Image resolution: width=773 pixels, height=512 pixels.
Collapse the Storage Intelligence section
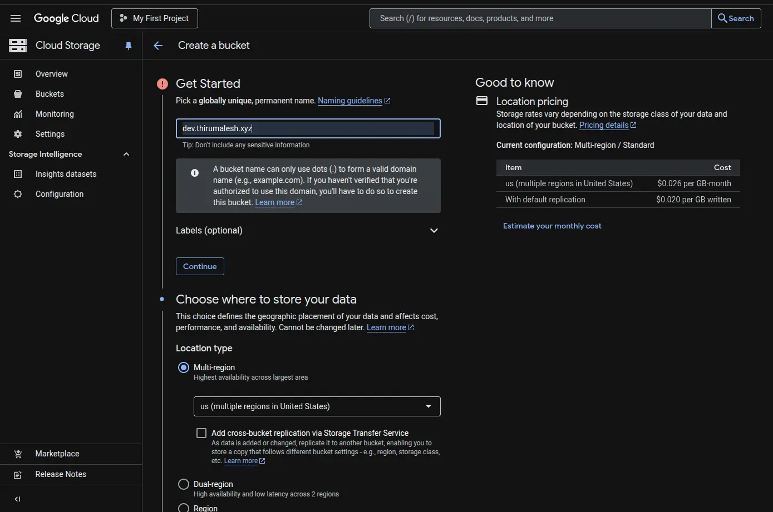click(126, 154)
